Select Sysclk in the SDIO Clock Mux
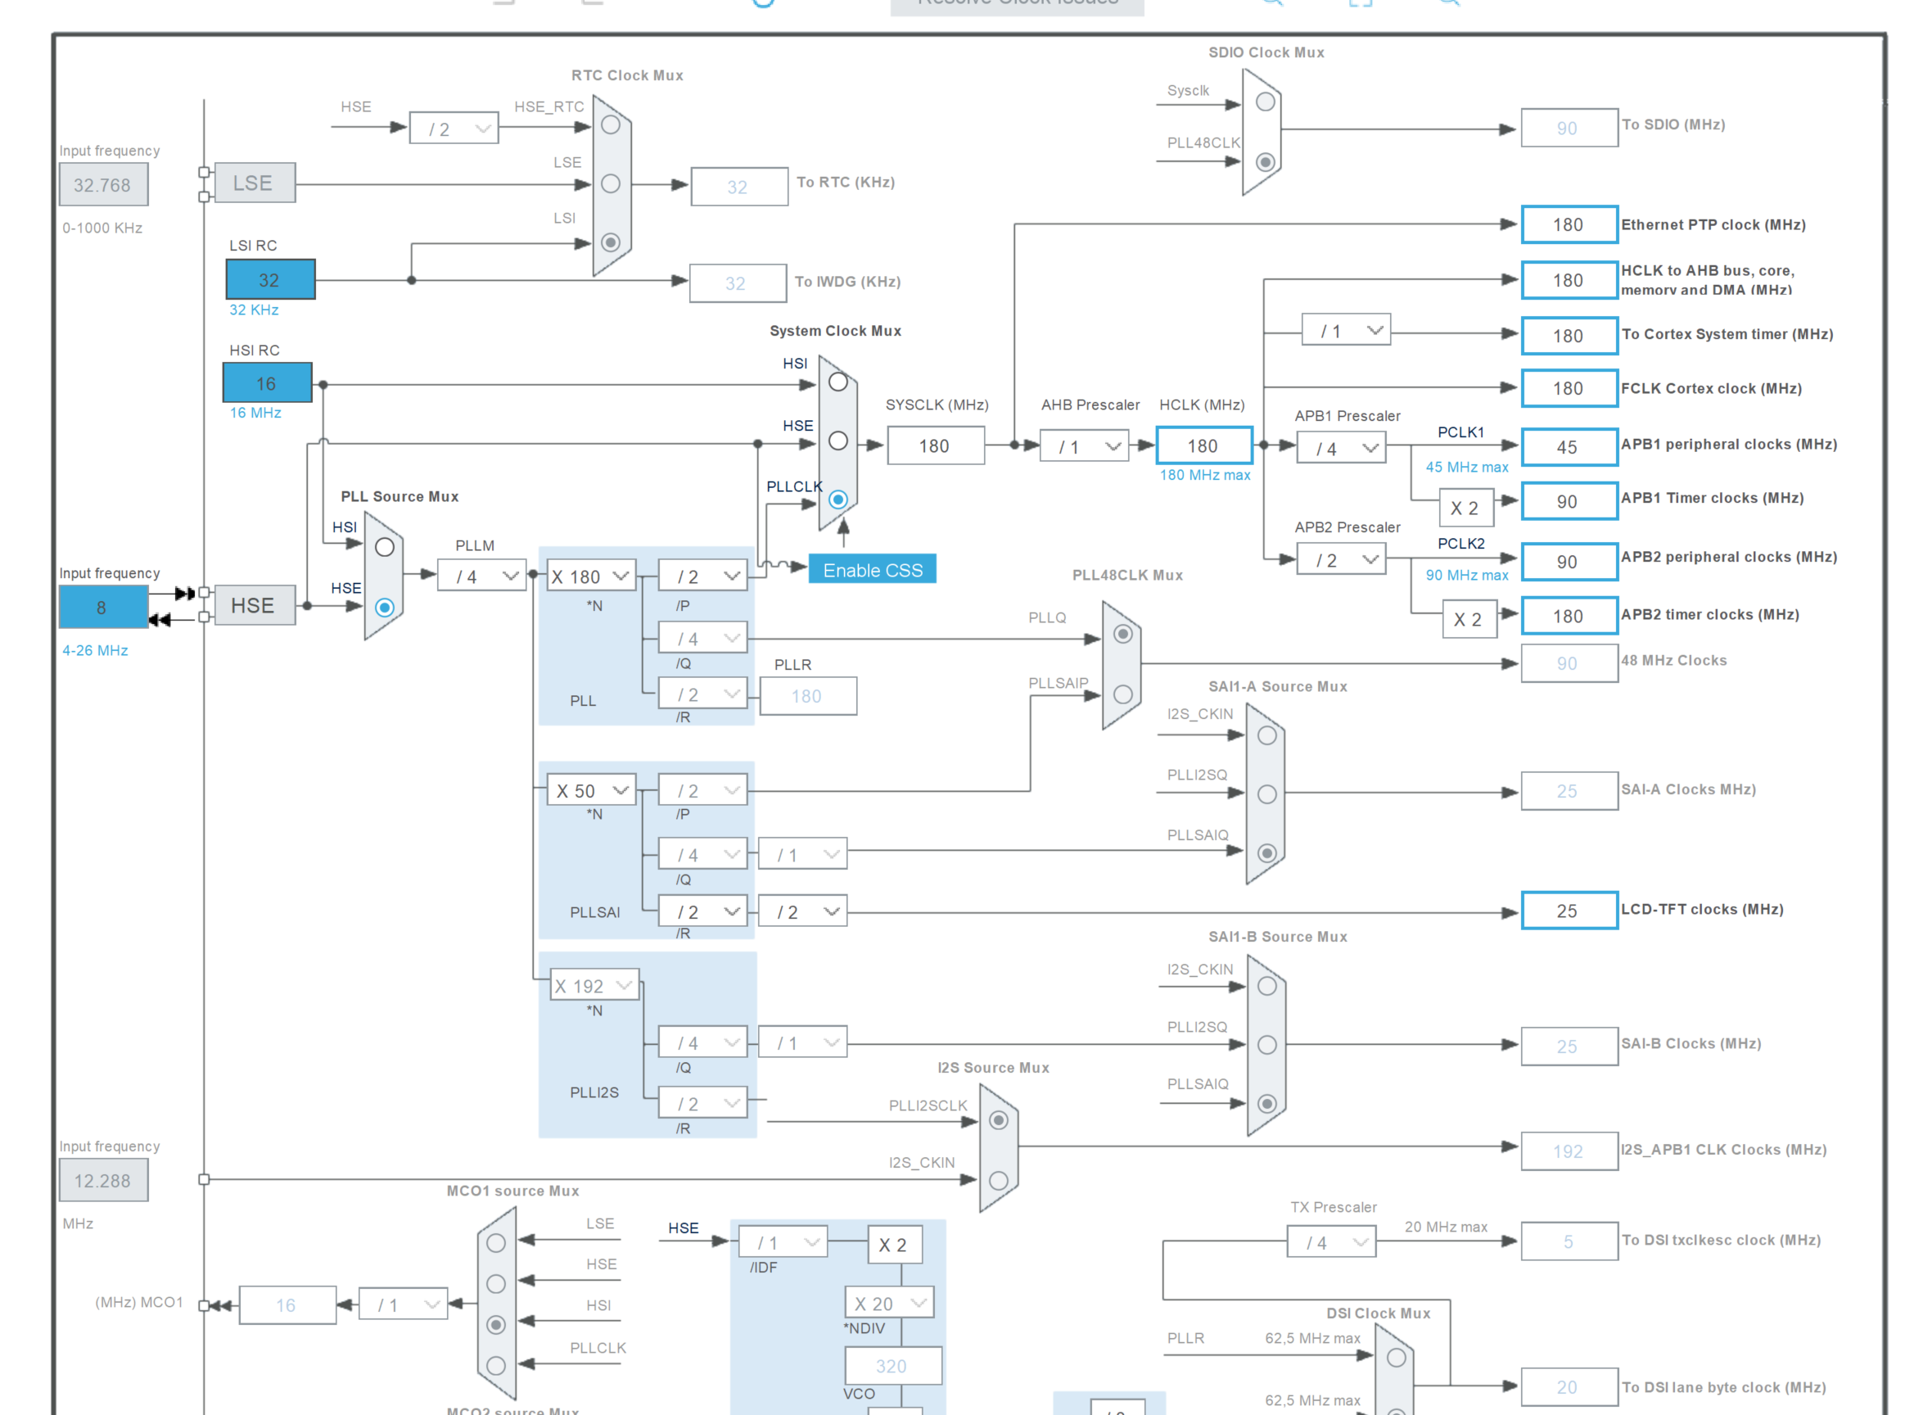Image resolution: width=1905 pixels, height=1415 pixels. [x=1266, y=102]
